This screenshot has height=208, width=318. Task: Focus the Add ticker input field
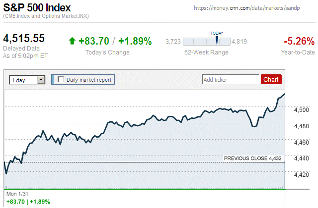pos(231,79)
